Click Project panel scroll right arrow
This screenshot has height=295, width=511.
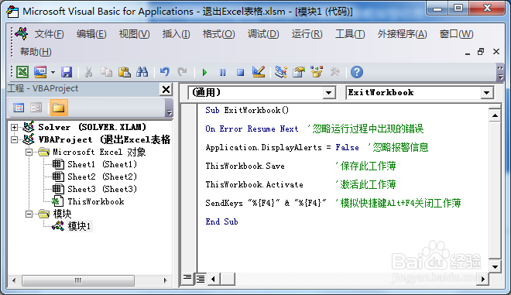click(165, 280)
